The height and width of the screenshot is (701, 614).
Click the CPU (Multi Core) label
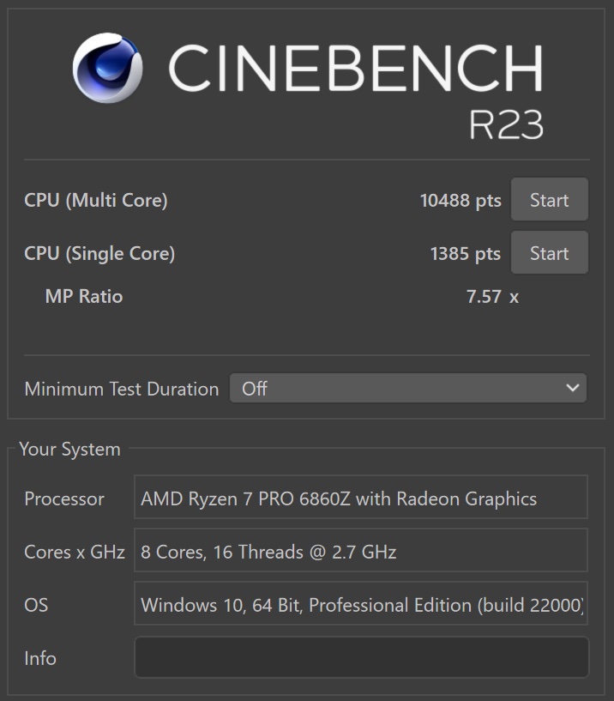[x=96, y=200]
